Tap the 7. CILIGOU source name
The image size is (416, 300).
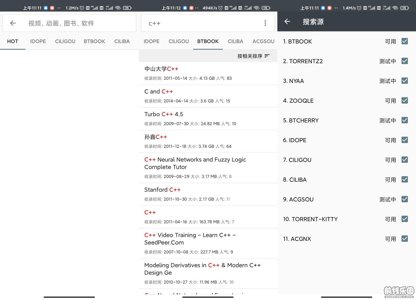click(x=297, y=160)
